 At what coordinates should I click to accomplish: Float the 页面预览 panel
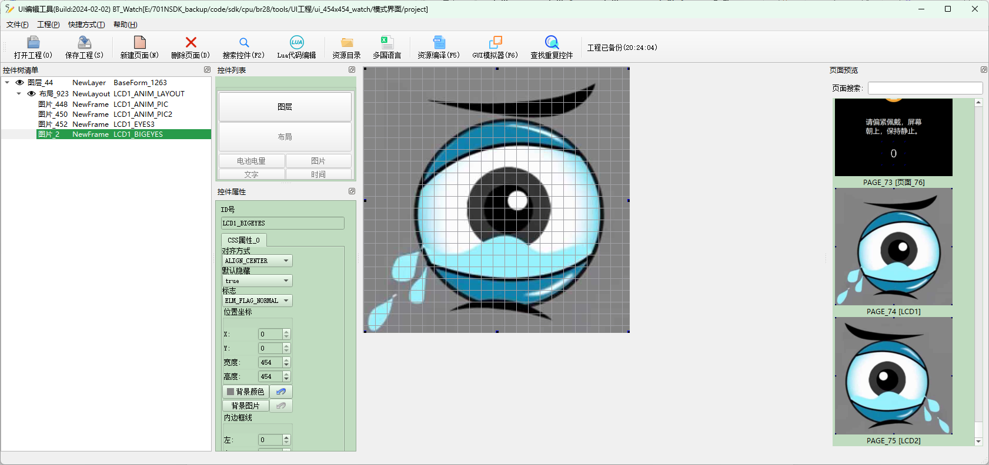pos(984,70)
